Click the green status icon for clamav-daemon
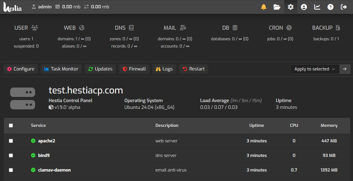Image resolution: width=353 pixels, height=181 pixels. [x=33, y=170]
